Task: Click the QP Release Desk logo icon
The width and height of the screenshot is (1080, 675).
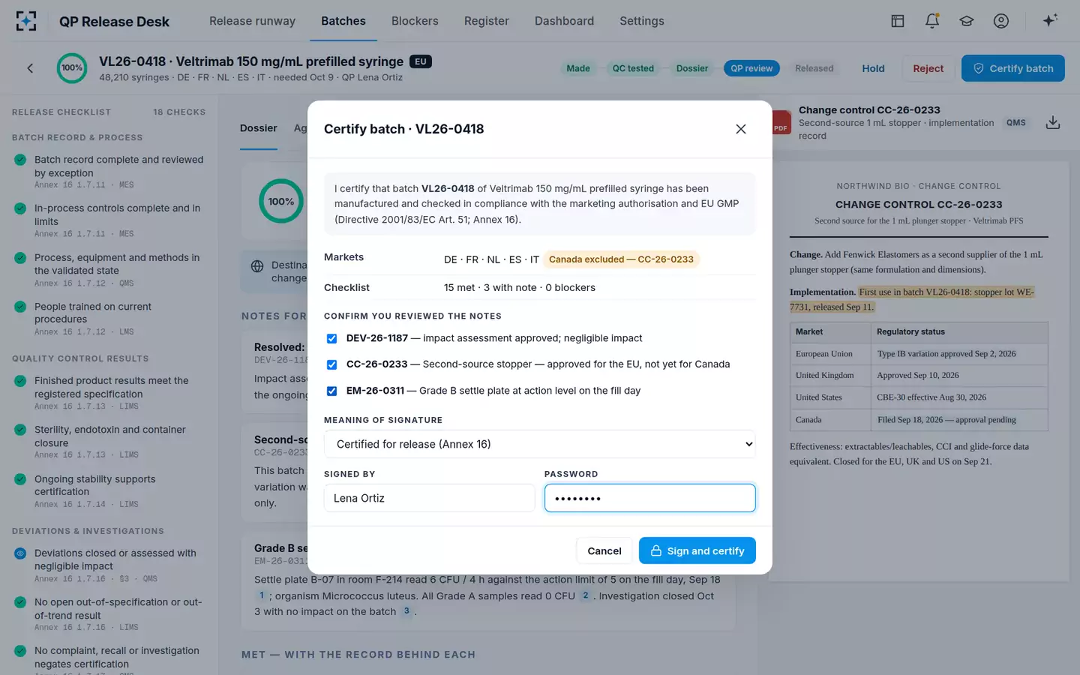Action: 26,21
